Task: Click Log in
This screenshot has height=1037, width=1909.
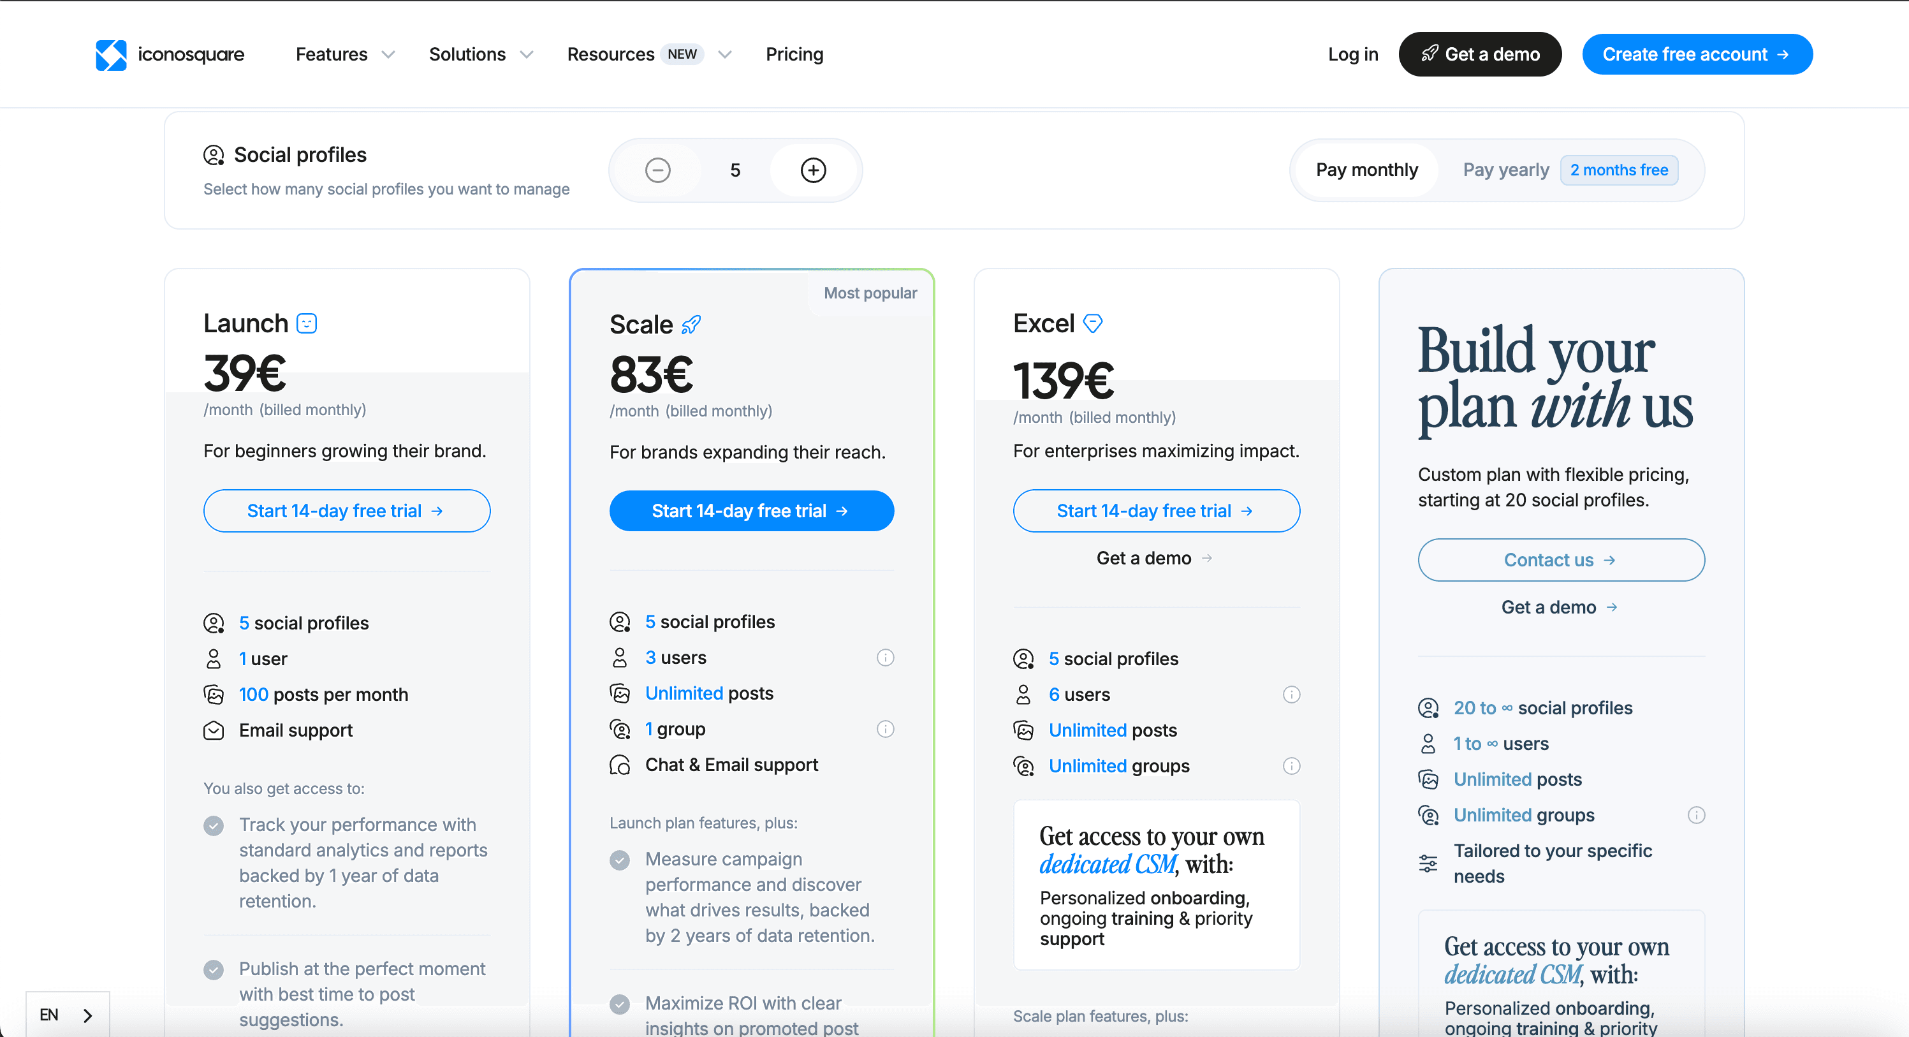Action: (1352, 54)
